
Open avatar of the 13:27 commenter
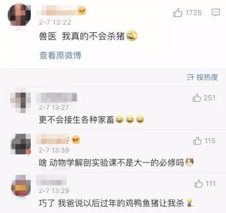[21, 101]
